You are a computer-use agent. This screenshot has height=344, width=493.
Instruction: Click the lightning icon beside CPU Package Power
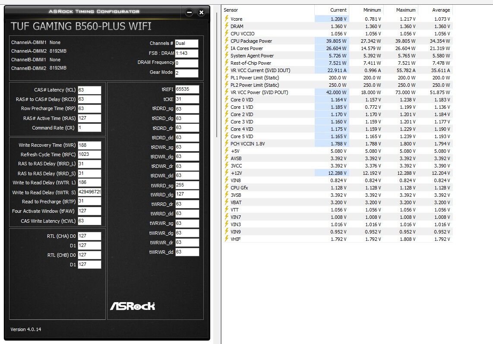tap(226, 41)
